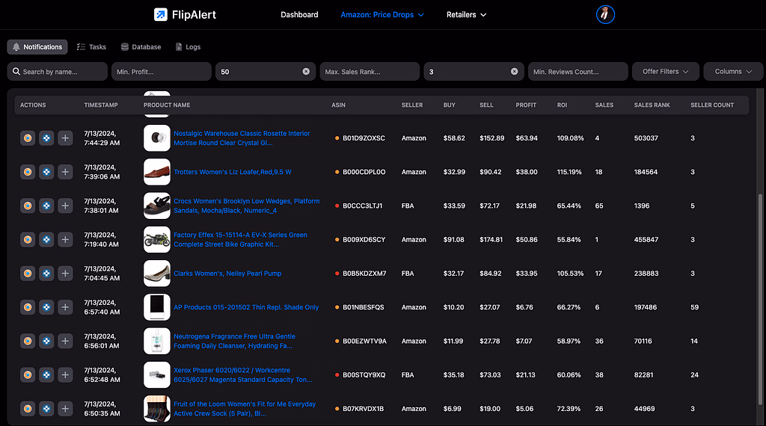Click the Crocs sandals product thumbnail

click(157, 206)
